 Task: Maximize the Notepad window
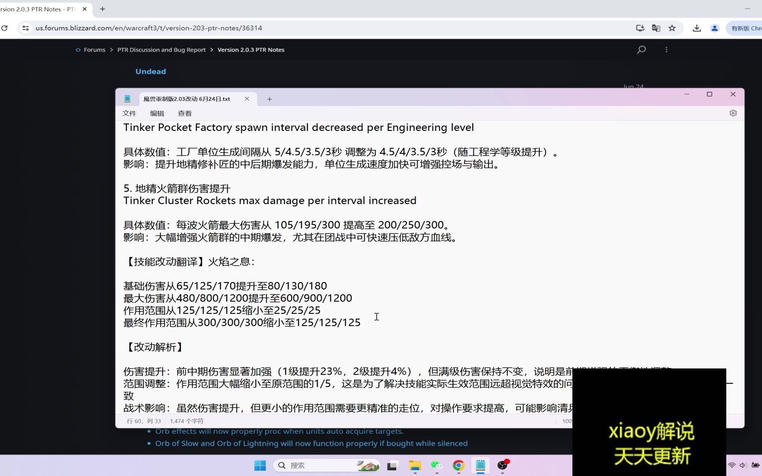click(710, 94)
